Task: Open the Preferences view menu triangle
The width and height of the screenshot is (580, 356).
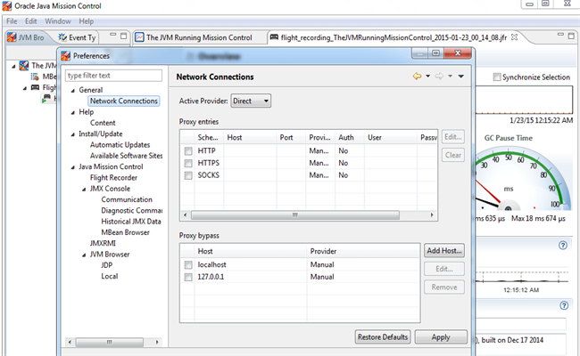Action: click(x=460, y=77)
